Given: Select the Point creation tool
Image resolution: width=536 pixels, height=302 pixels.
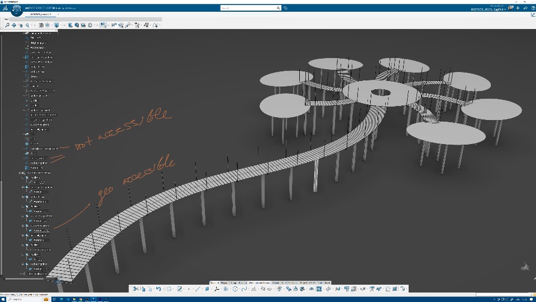Looking at the screenshot, I should pyautogui.click(x=189, y=289).
